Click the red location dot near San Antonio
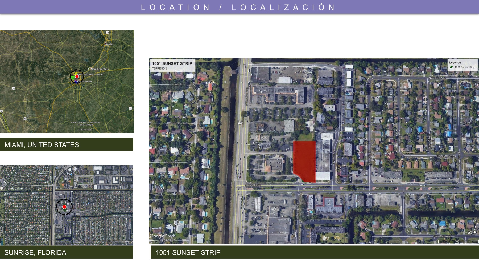This screenshot has height=270, width=479. tap(77, 76)
